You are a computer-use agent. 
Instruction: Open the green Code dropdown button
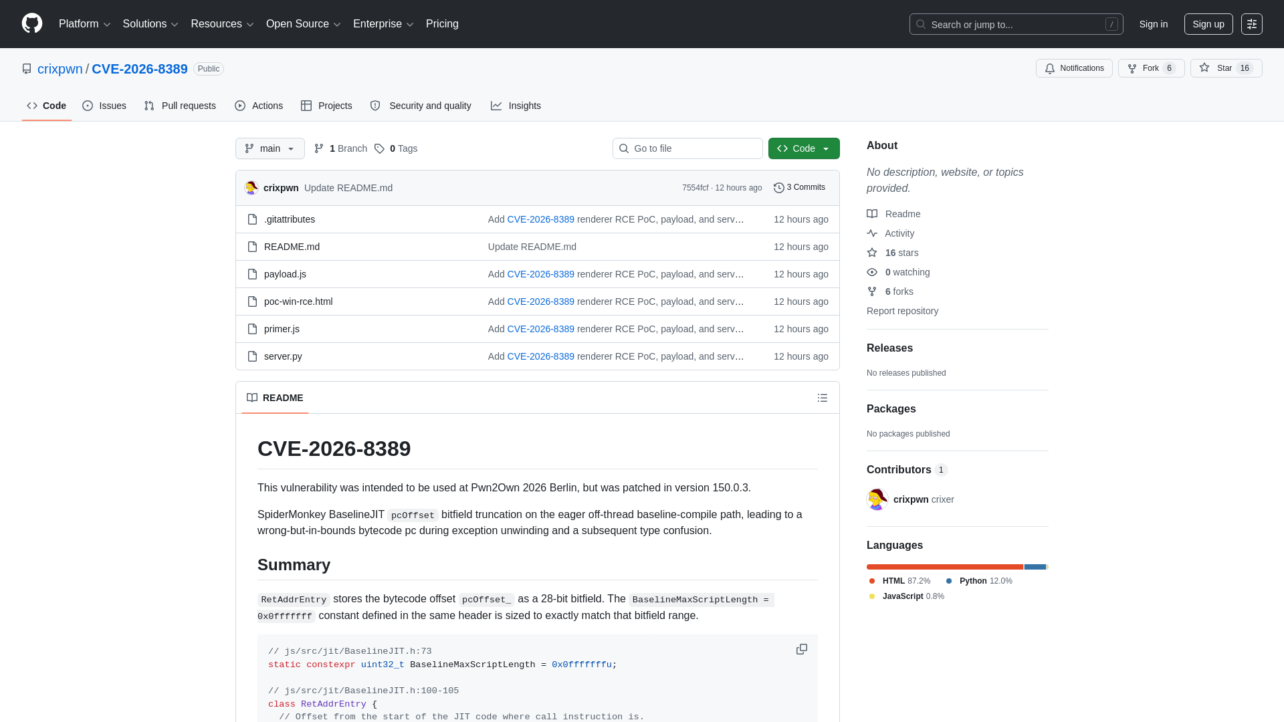pyautogui.click(x=804, y=148)
